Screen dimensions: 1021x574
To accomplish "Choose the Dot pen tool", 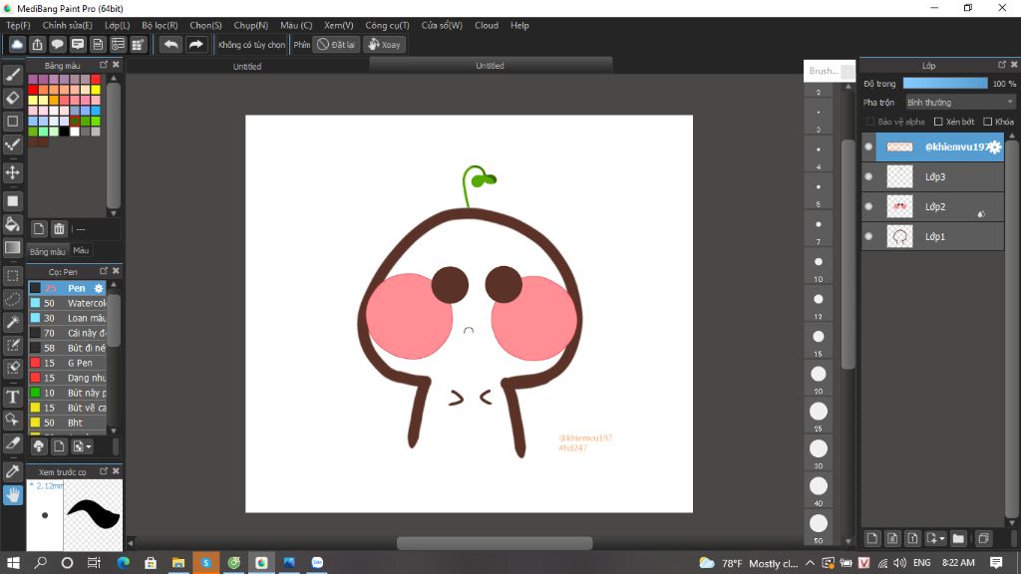I will click(12, 144).
